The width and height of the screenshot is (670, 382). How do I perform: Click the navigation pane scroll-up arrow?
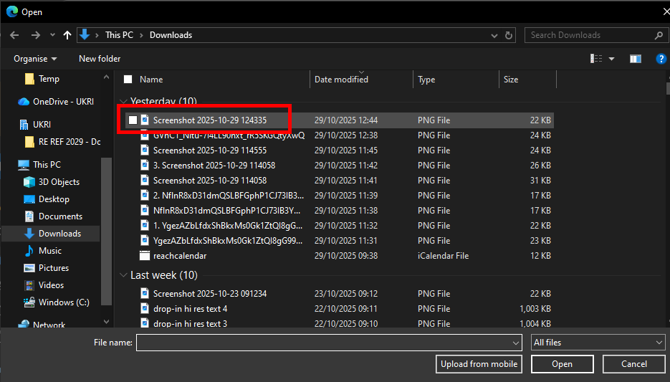[106, 77]
